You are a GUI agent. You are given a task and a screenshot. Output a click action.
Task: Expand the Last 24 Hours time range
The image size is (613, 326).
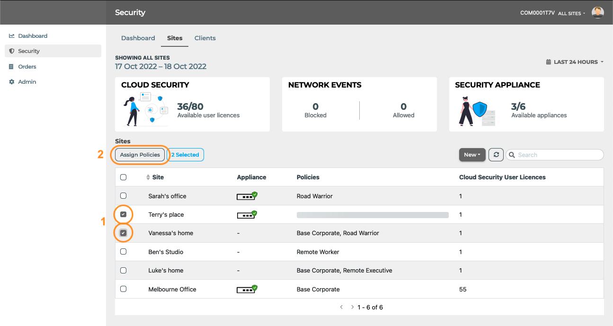pos(575,62)
